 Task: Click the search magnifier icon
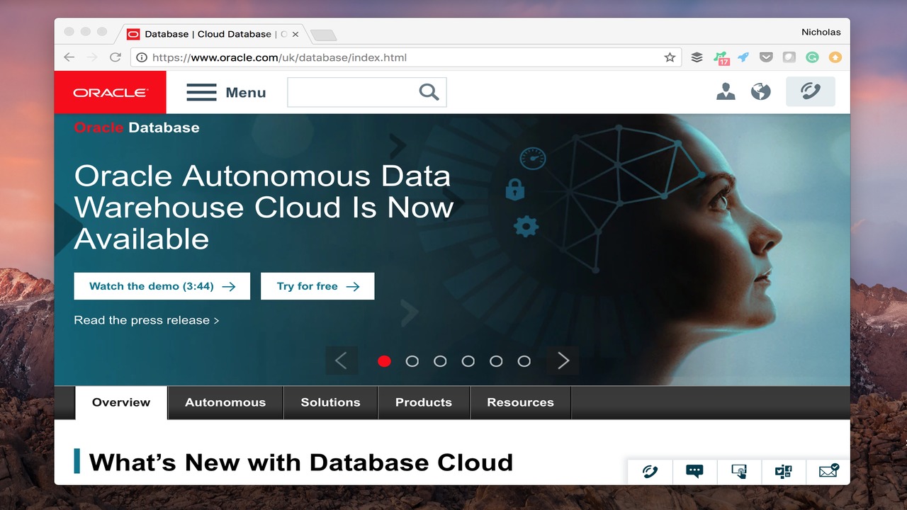[x=429, y=92]
